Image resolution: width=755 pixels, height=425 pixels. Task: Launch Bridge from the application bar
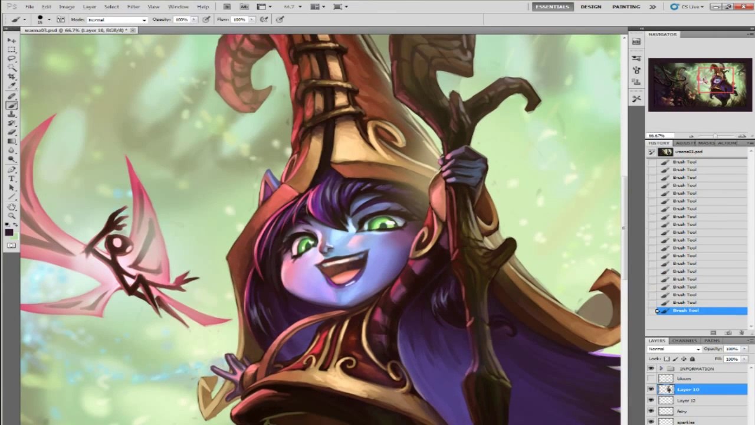227,6
